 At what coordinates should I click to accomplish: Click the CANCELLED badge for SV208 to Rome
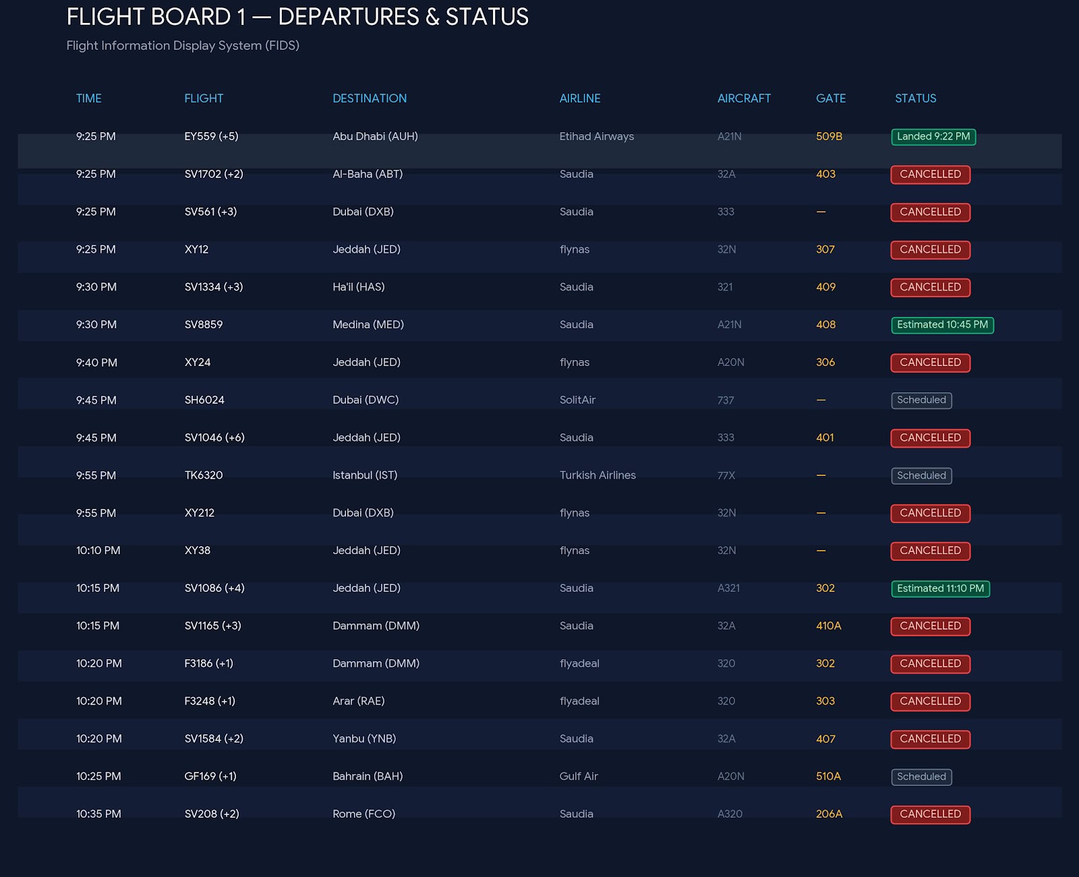(x=931, y=814)
